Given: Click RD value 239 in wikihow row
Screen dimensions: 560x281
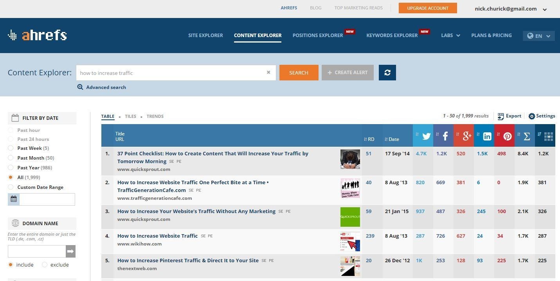Looking at the screenshot, I should coord(370,236).
